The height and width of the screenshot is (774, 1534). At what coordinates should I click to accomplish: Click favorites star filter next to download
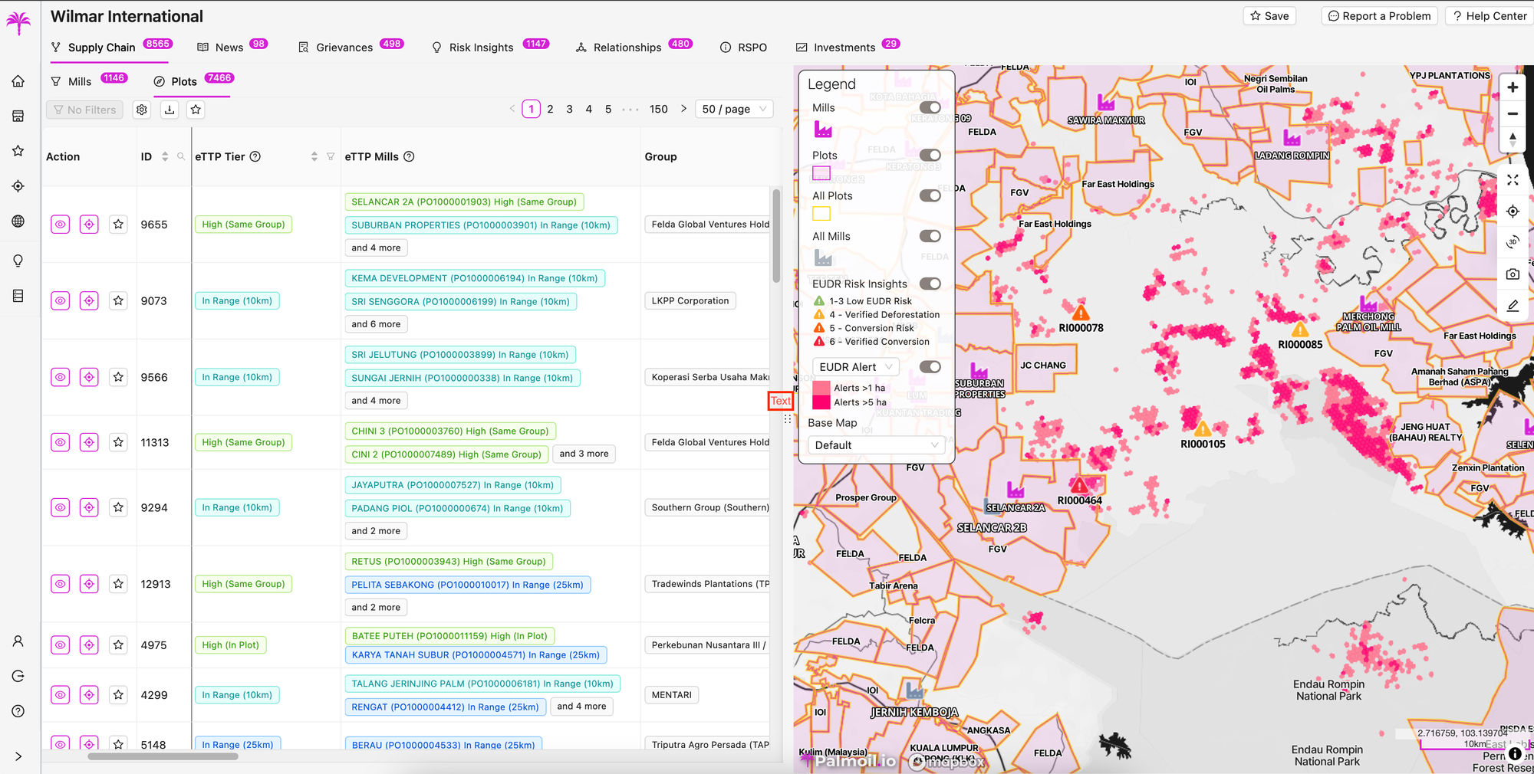[196, 110]
